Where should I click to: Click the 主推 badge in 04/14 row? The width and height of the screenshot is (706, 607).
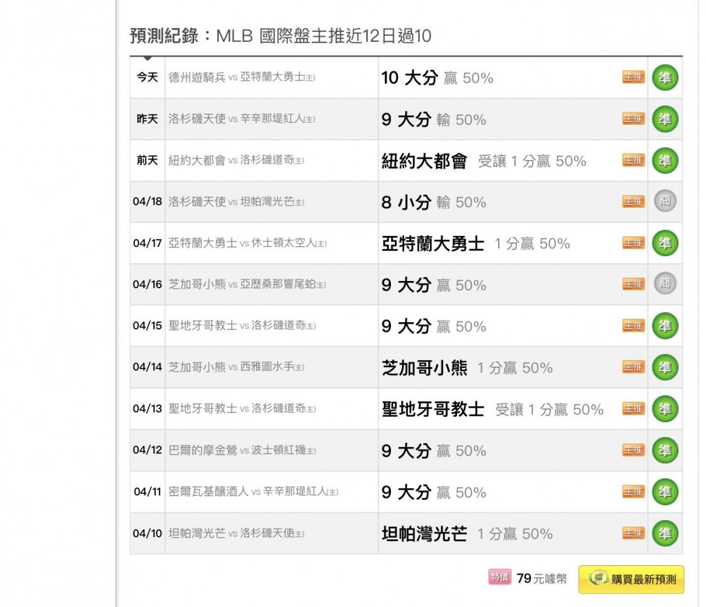coord(633,367)
